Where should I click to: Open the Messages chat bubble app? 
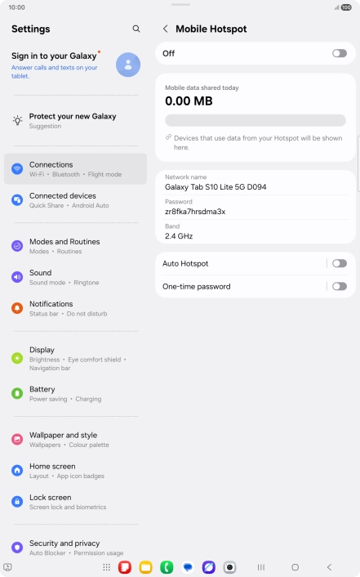tap(188, 567)
